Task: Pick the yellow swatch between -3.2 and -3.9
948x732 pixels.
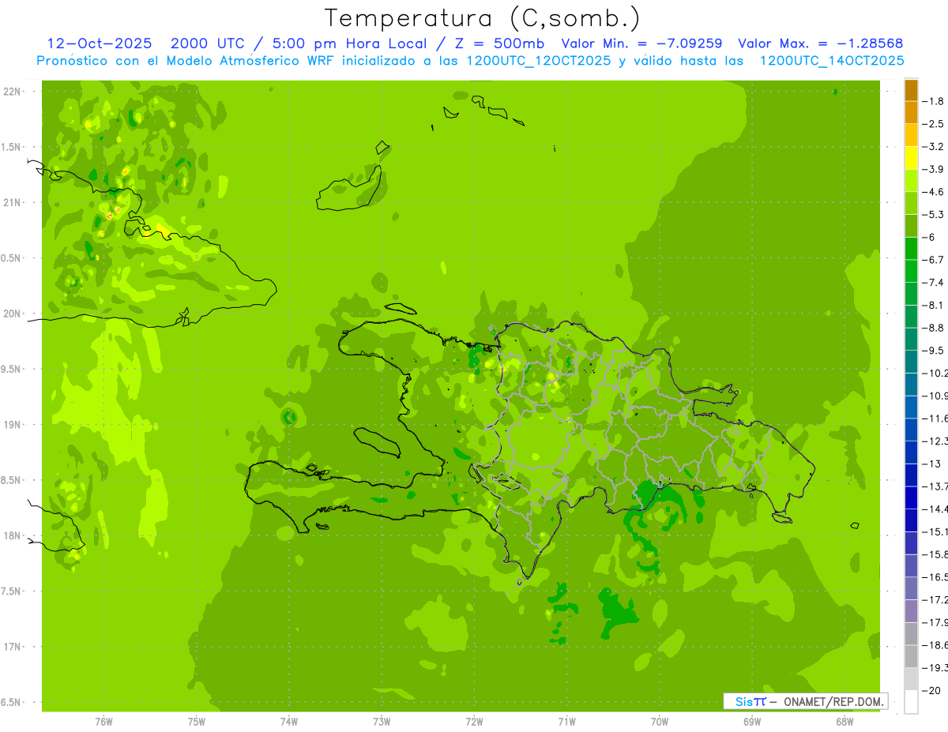Action: tap(911, 158)
